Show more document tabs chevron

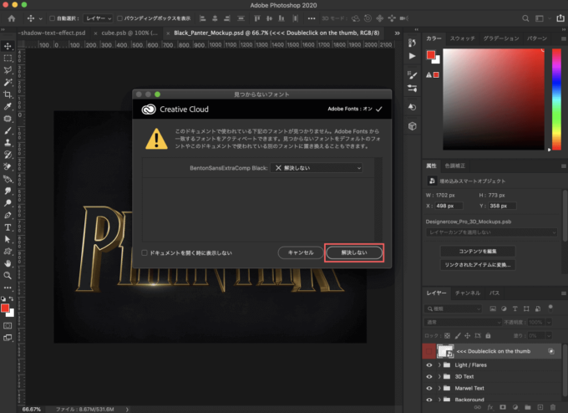point(397,33)
